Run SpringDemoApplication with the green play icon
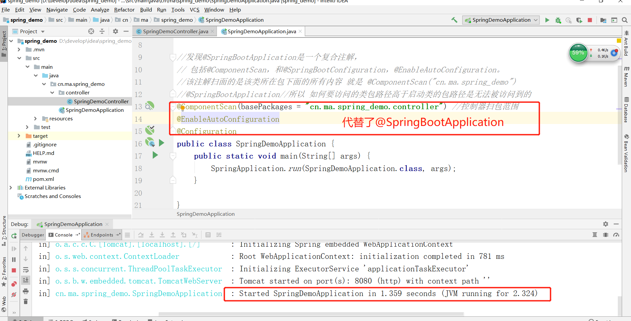The width and height of the screenshot is (631, 321). (547, 20)
